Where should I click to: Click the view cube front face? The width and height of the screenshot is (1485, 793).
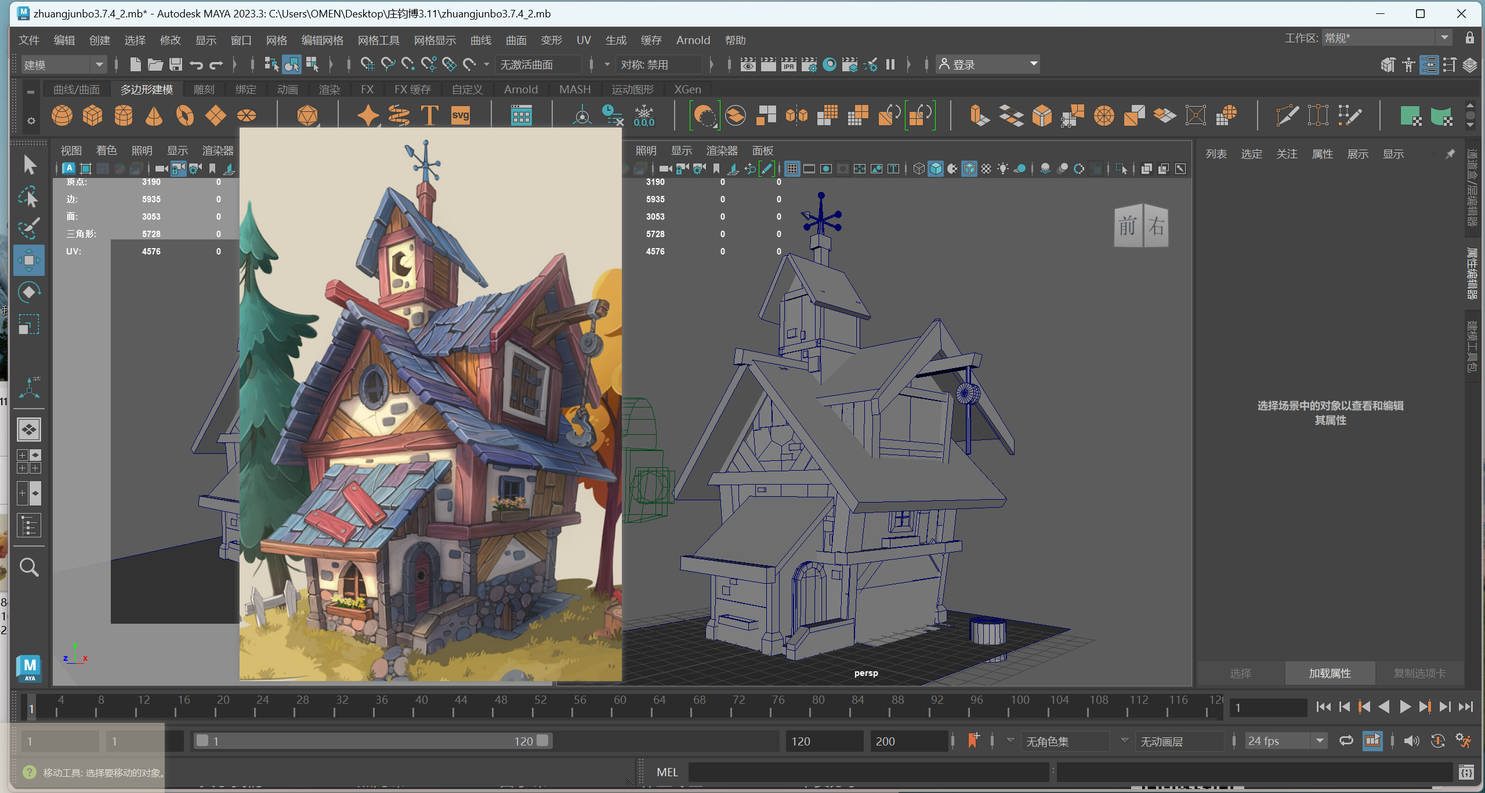click(x=1128, y=226)
